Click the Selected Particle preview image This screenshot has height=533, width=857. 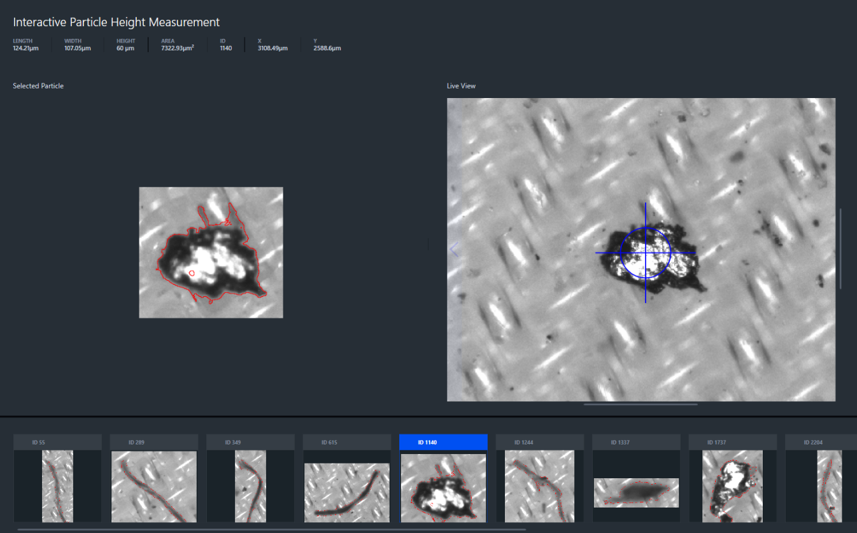pos(211,252)
